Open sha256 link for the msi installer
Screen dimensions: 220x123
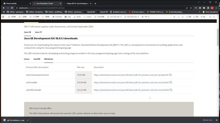tap(167, 90)
